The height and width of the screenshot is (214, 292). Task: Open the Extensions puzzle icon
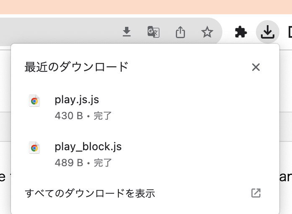coord(241,32)
